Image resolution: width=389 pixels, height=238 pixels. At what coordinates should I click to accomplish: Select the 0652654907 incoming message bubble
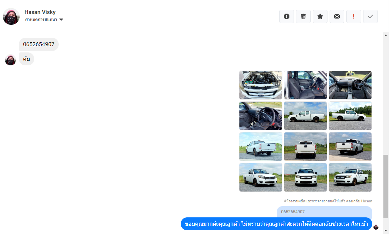(39, 44)
